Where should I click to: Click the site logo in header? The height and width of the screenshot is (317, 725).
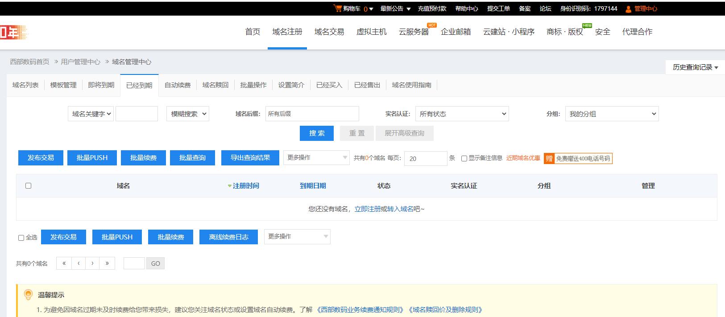[13, 32]
